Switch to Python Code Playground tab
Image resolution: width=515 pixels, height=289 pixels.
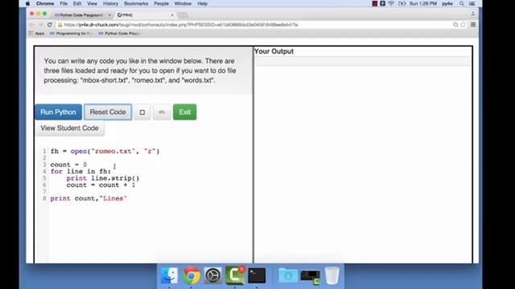click(x=81, y=15)
